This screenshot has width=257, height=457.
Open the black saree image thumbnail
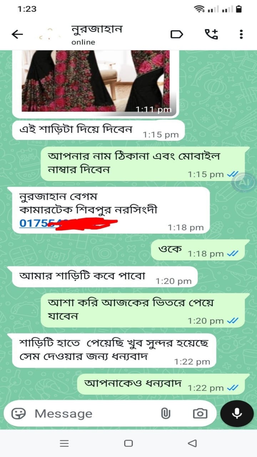click(95, 81)
